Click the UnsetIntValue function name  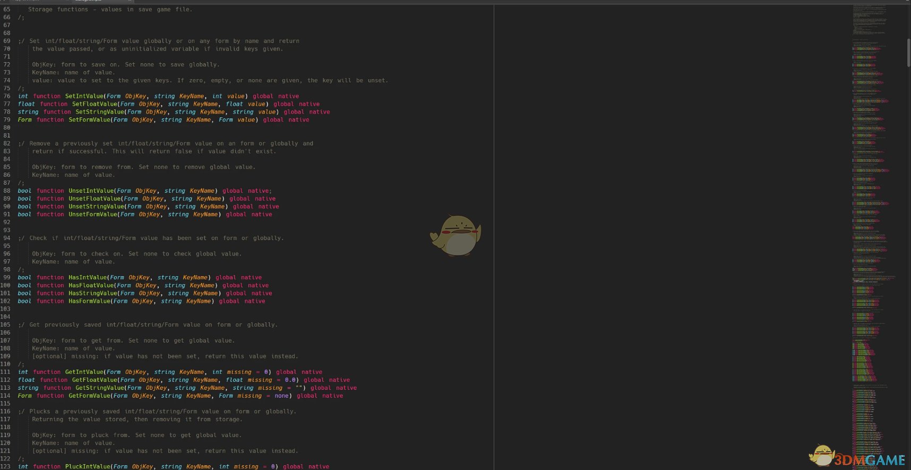coord(91,191)
